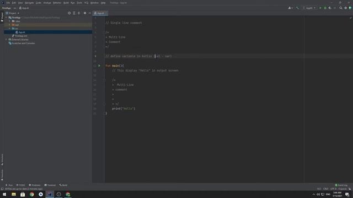Open the Window menu

[x=94, y=3]
